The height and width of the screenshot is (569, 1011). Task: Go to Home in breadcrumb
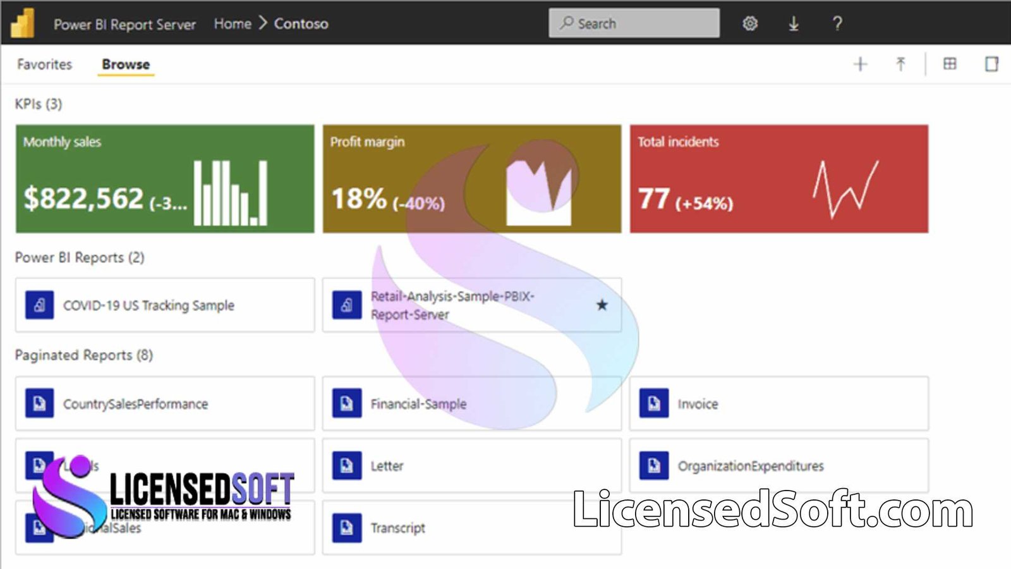(233, 24)
